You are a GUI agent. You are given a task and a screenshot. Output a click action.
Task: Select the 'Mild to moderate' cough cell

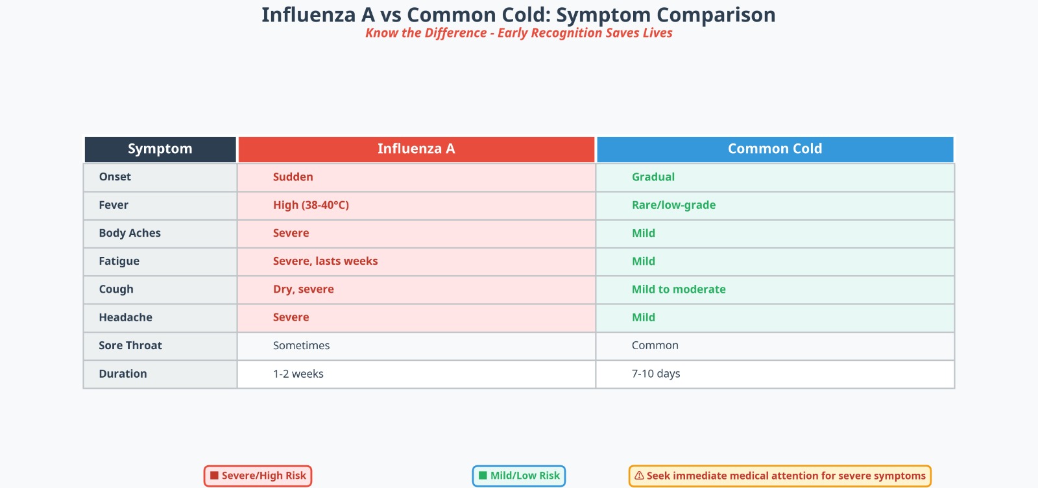point(679,289)
